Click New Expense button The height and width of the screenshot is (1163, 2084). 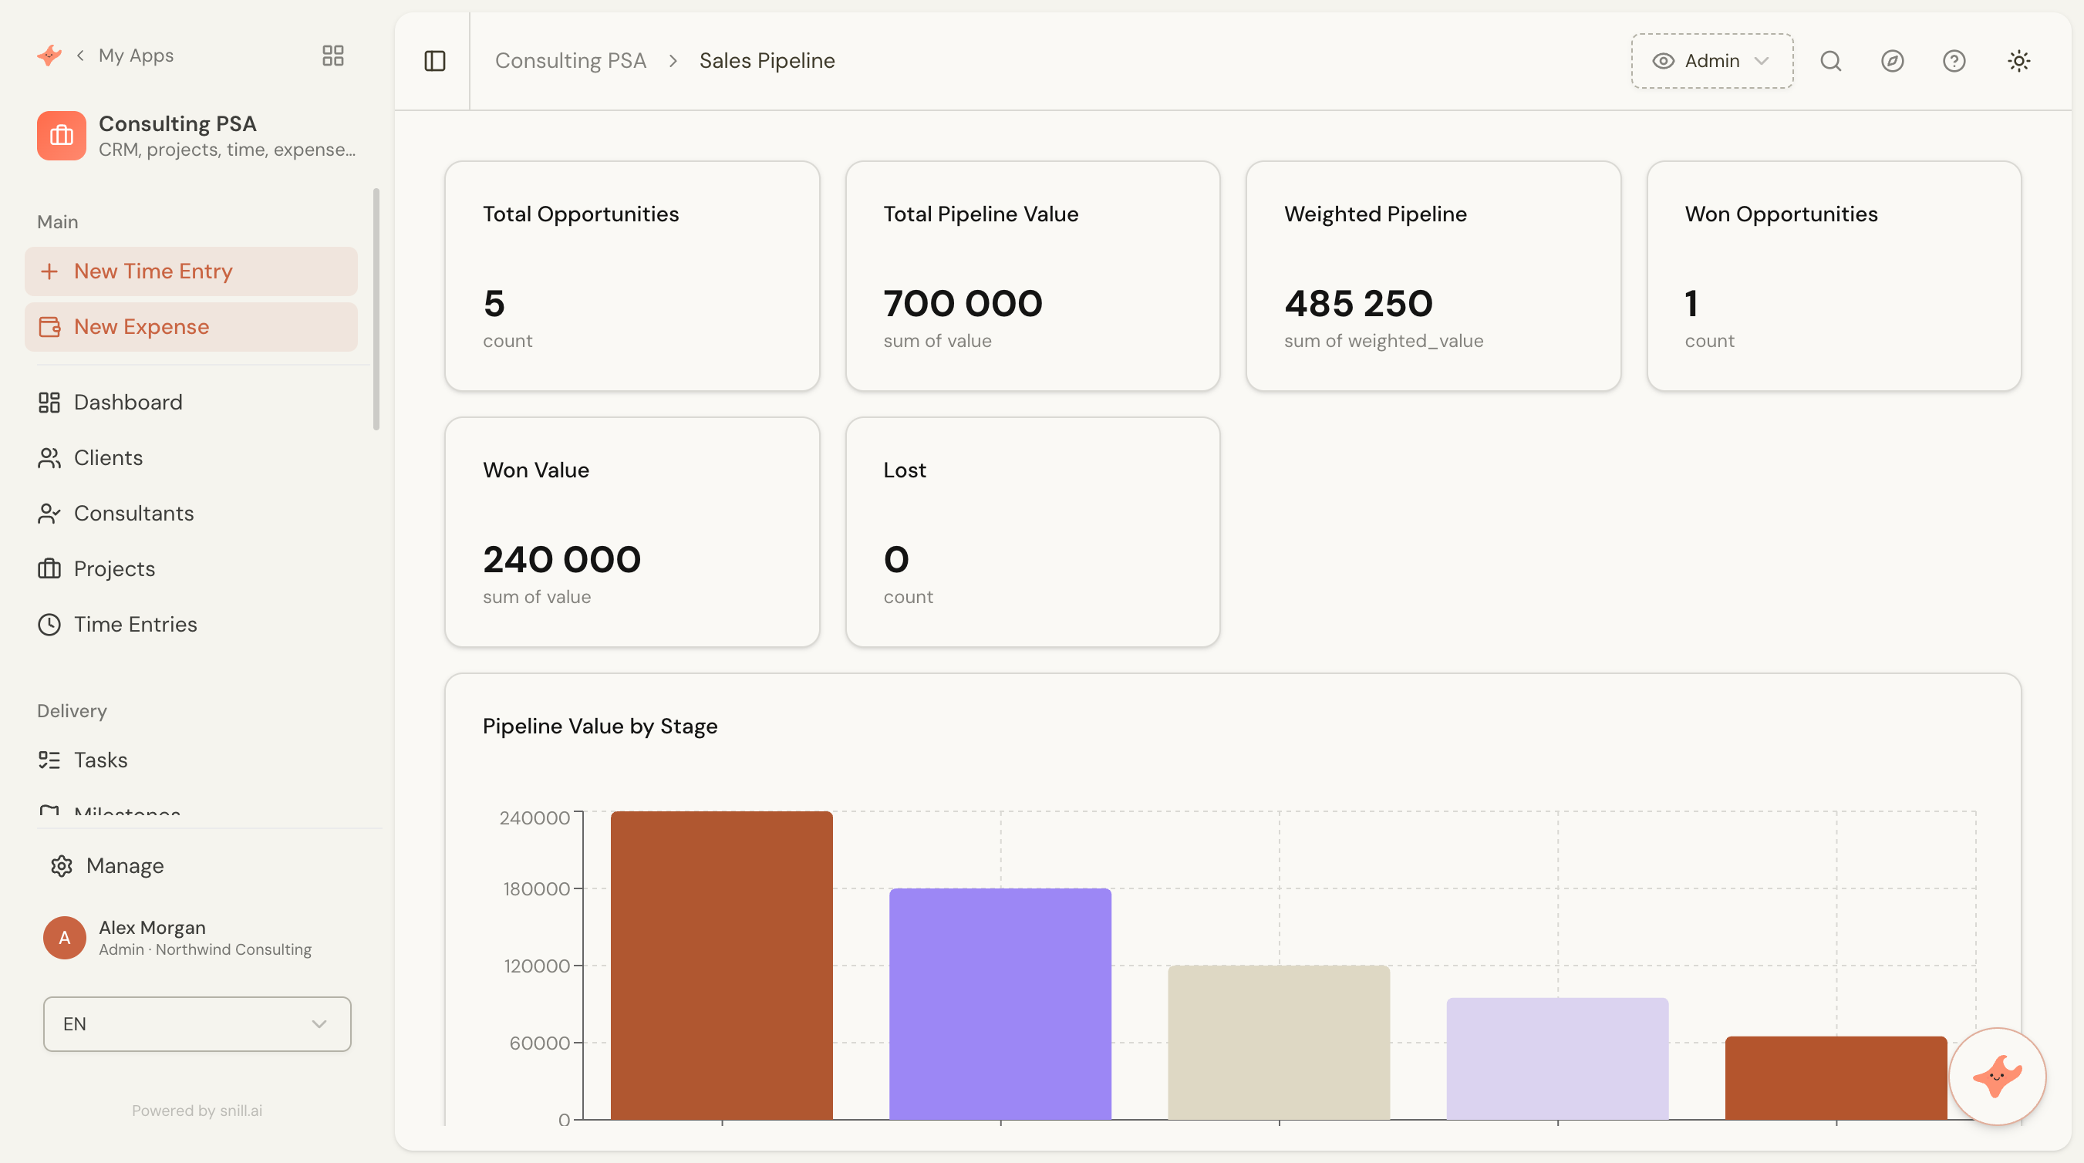pos(191,327)
